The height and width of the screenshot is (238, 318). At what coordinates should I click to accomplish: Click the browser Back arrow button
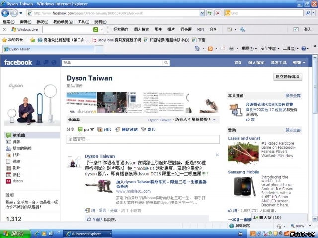5,13
